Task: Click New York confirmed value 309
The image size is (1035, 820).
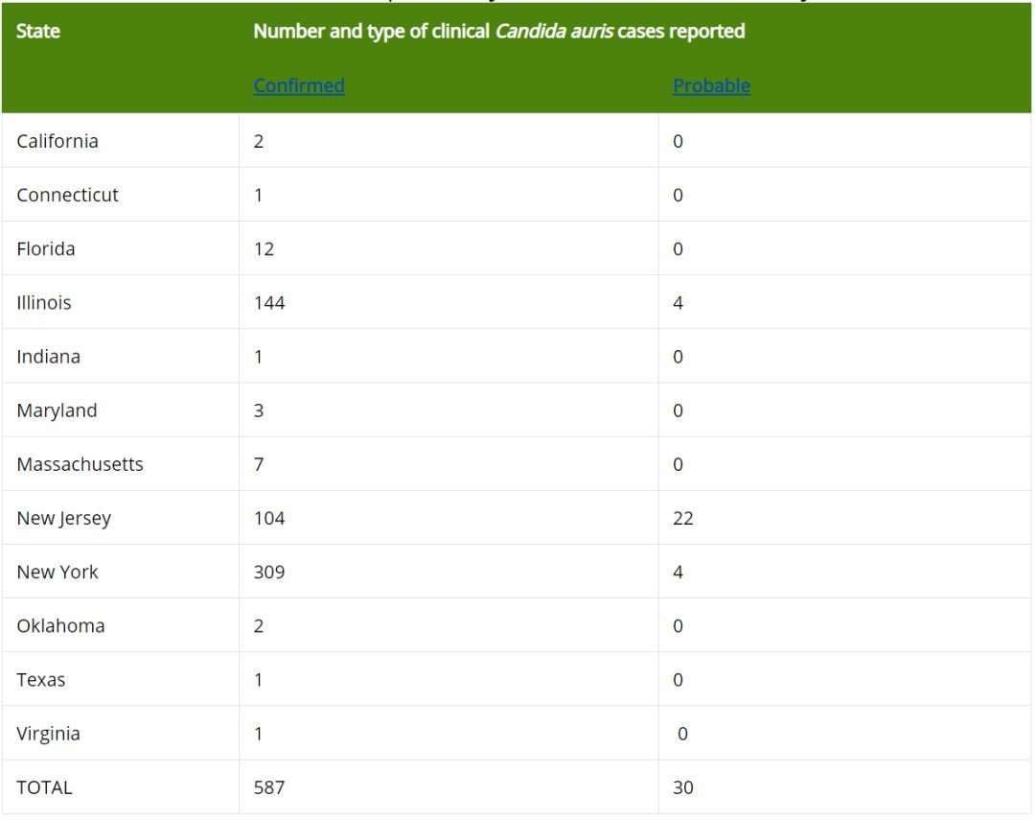Action: coord(269,573)
